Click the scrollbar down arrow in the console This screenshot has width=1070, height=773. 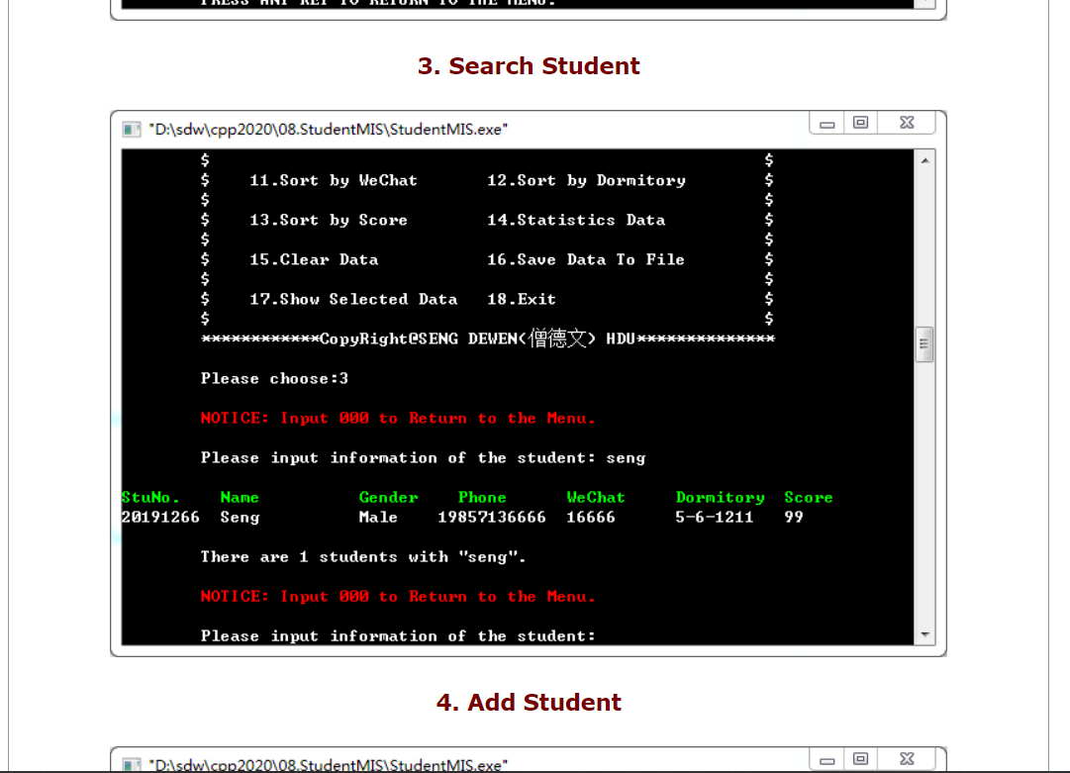pyautogui.click(x=924, y=634)
